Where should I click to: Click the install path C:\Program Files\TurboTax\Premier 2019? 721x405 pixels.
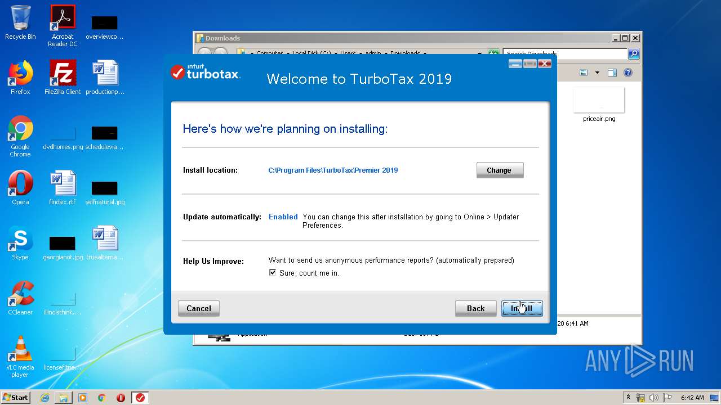[x=333, y=170]
